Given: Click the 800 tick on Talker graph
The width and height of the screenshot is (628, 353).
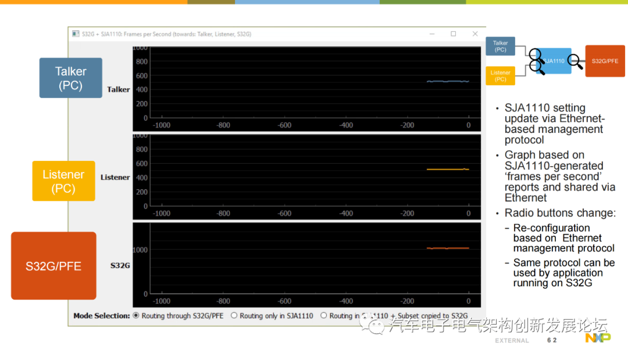Looking at the screenshot, I should (142, 62).
